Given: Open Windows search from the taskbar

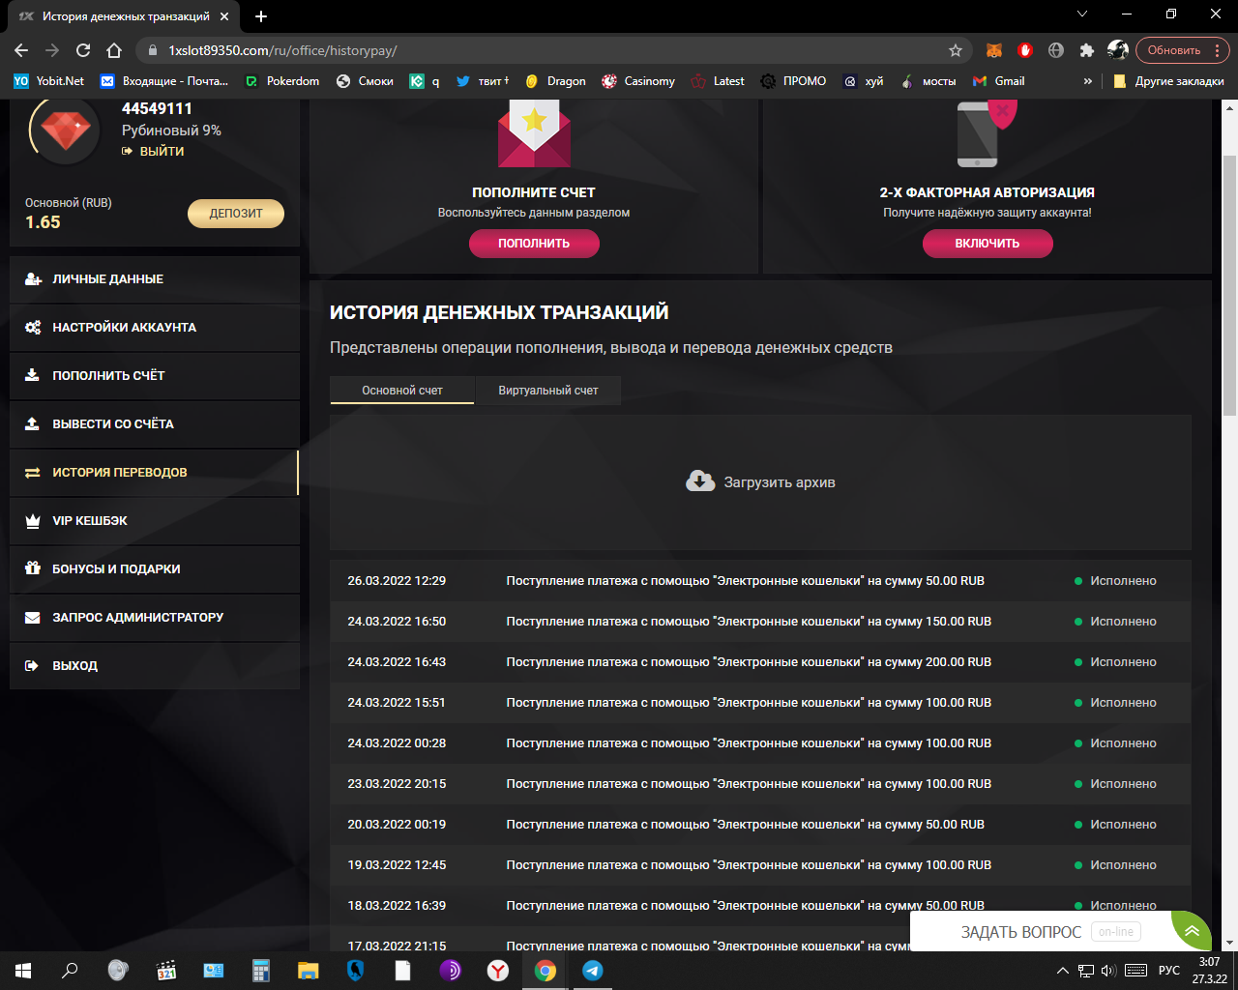Looking at the screenshot, I should (70, 971).
